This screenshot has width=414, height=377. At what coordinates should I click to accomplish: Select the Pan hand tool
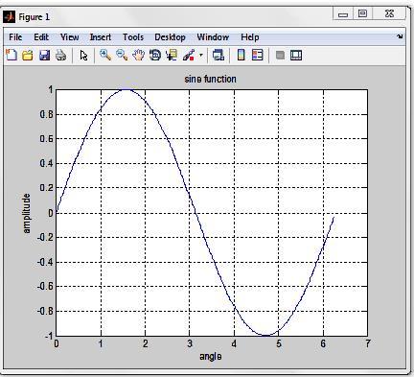pos(139,55)
